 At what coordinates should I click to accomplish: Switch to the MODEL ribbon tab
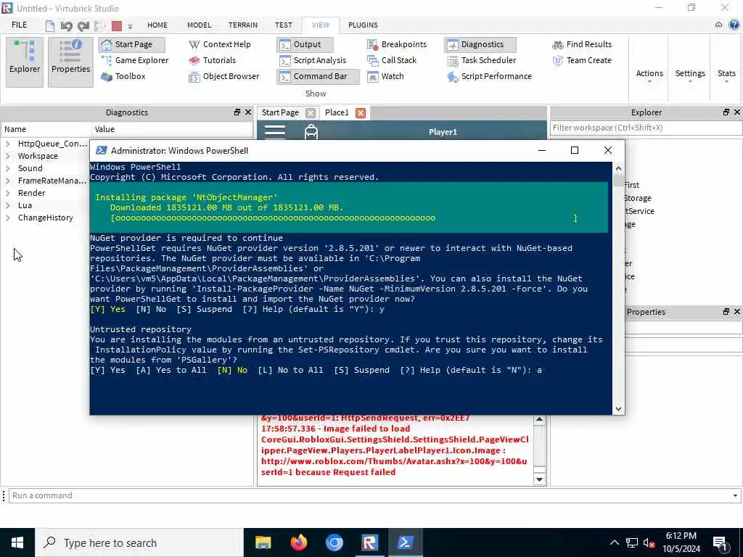(199, 25)
